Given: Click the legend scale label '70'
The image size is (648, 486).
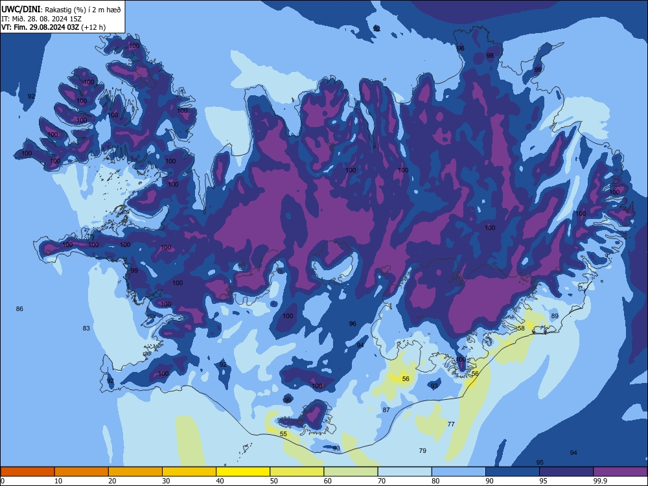Looking at the screenshot, I should point(382,481).
